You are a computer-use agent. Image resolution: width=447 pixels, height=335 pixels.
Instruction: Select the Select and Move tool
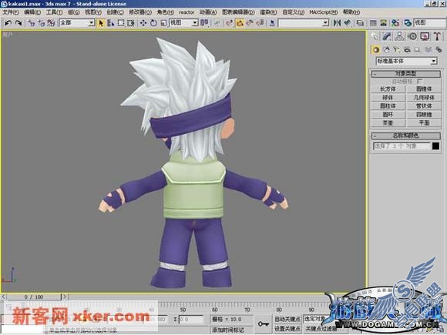click(143, 23)
